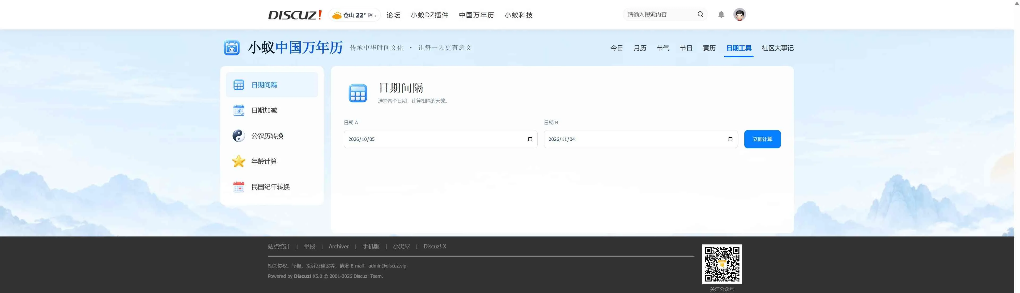Click the 日期 B date field
This screenshot has height=293, width=1020.
pos(641,139)
